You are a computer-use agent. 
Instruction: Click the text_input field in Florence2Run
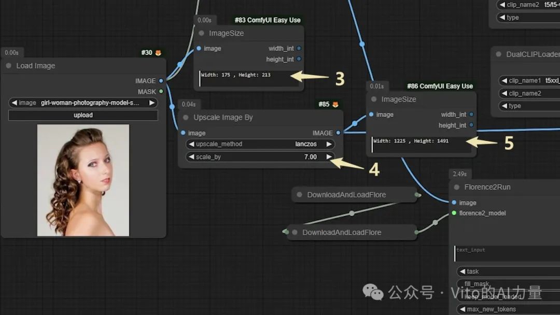click(x=507, y=254)
